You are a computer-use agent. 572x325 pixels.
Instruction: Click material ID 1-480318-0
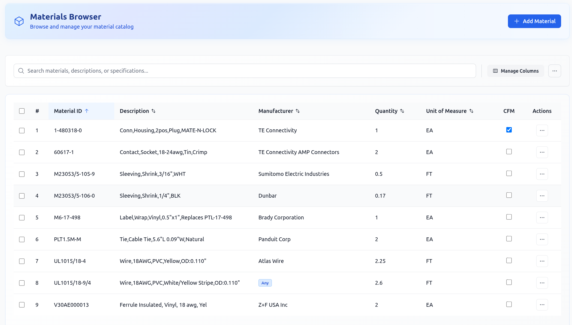pyautogui.click(x=68, y=130)
